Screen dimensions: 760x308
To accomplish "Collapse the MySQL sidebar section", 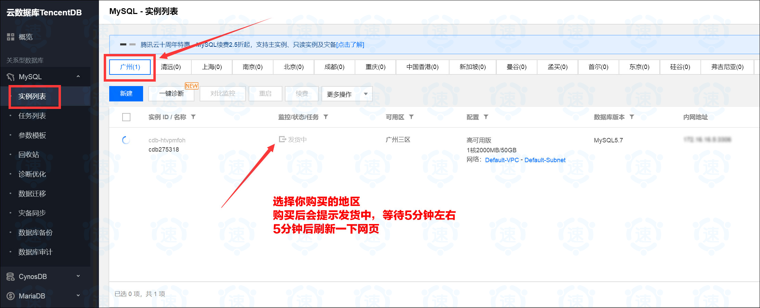I will (x=78, y=76).
